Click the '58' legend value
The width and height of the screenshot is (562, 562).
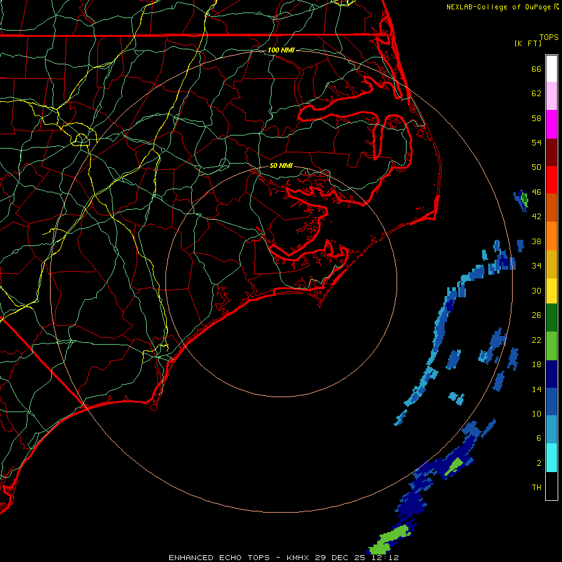point(536,118)
